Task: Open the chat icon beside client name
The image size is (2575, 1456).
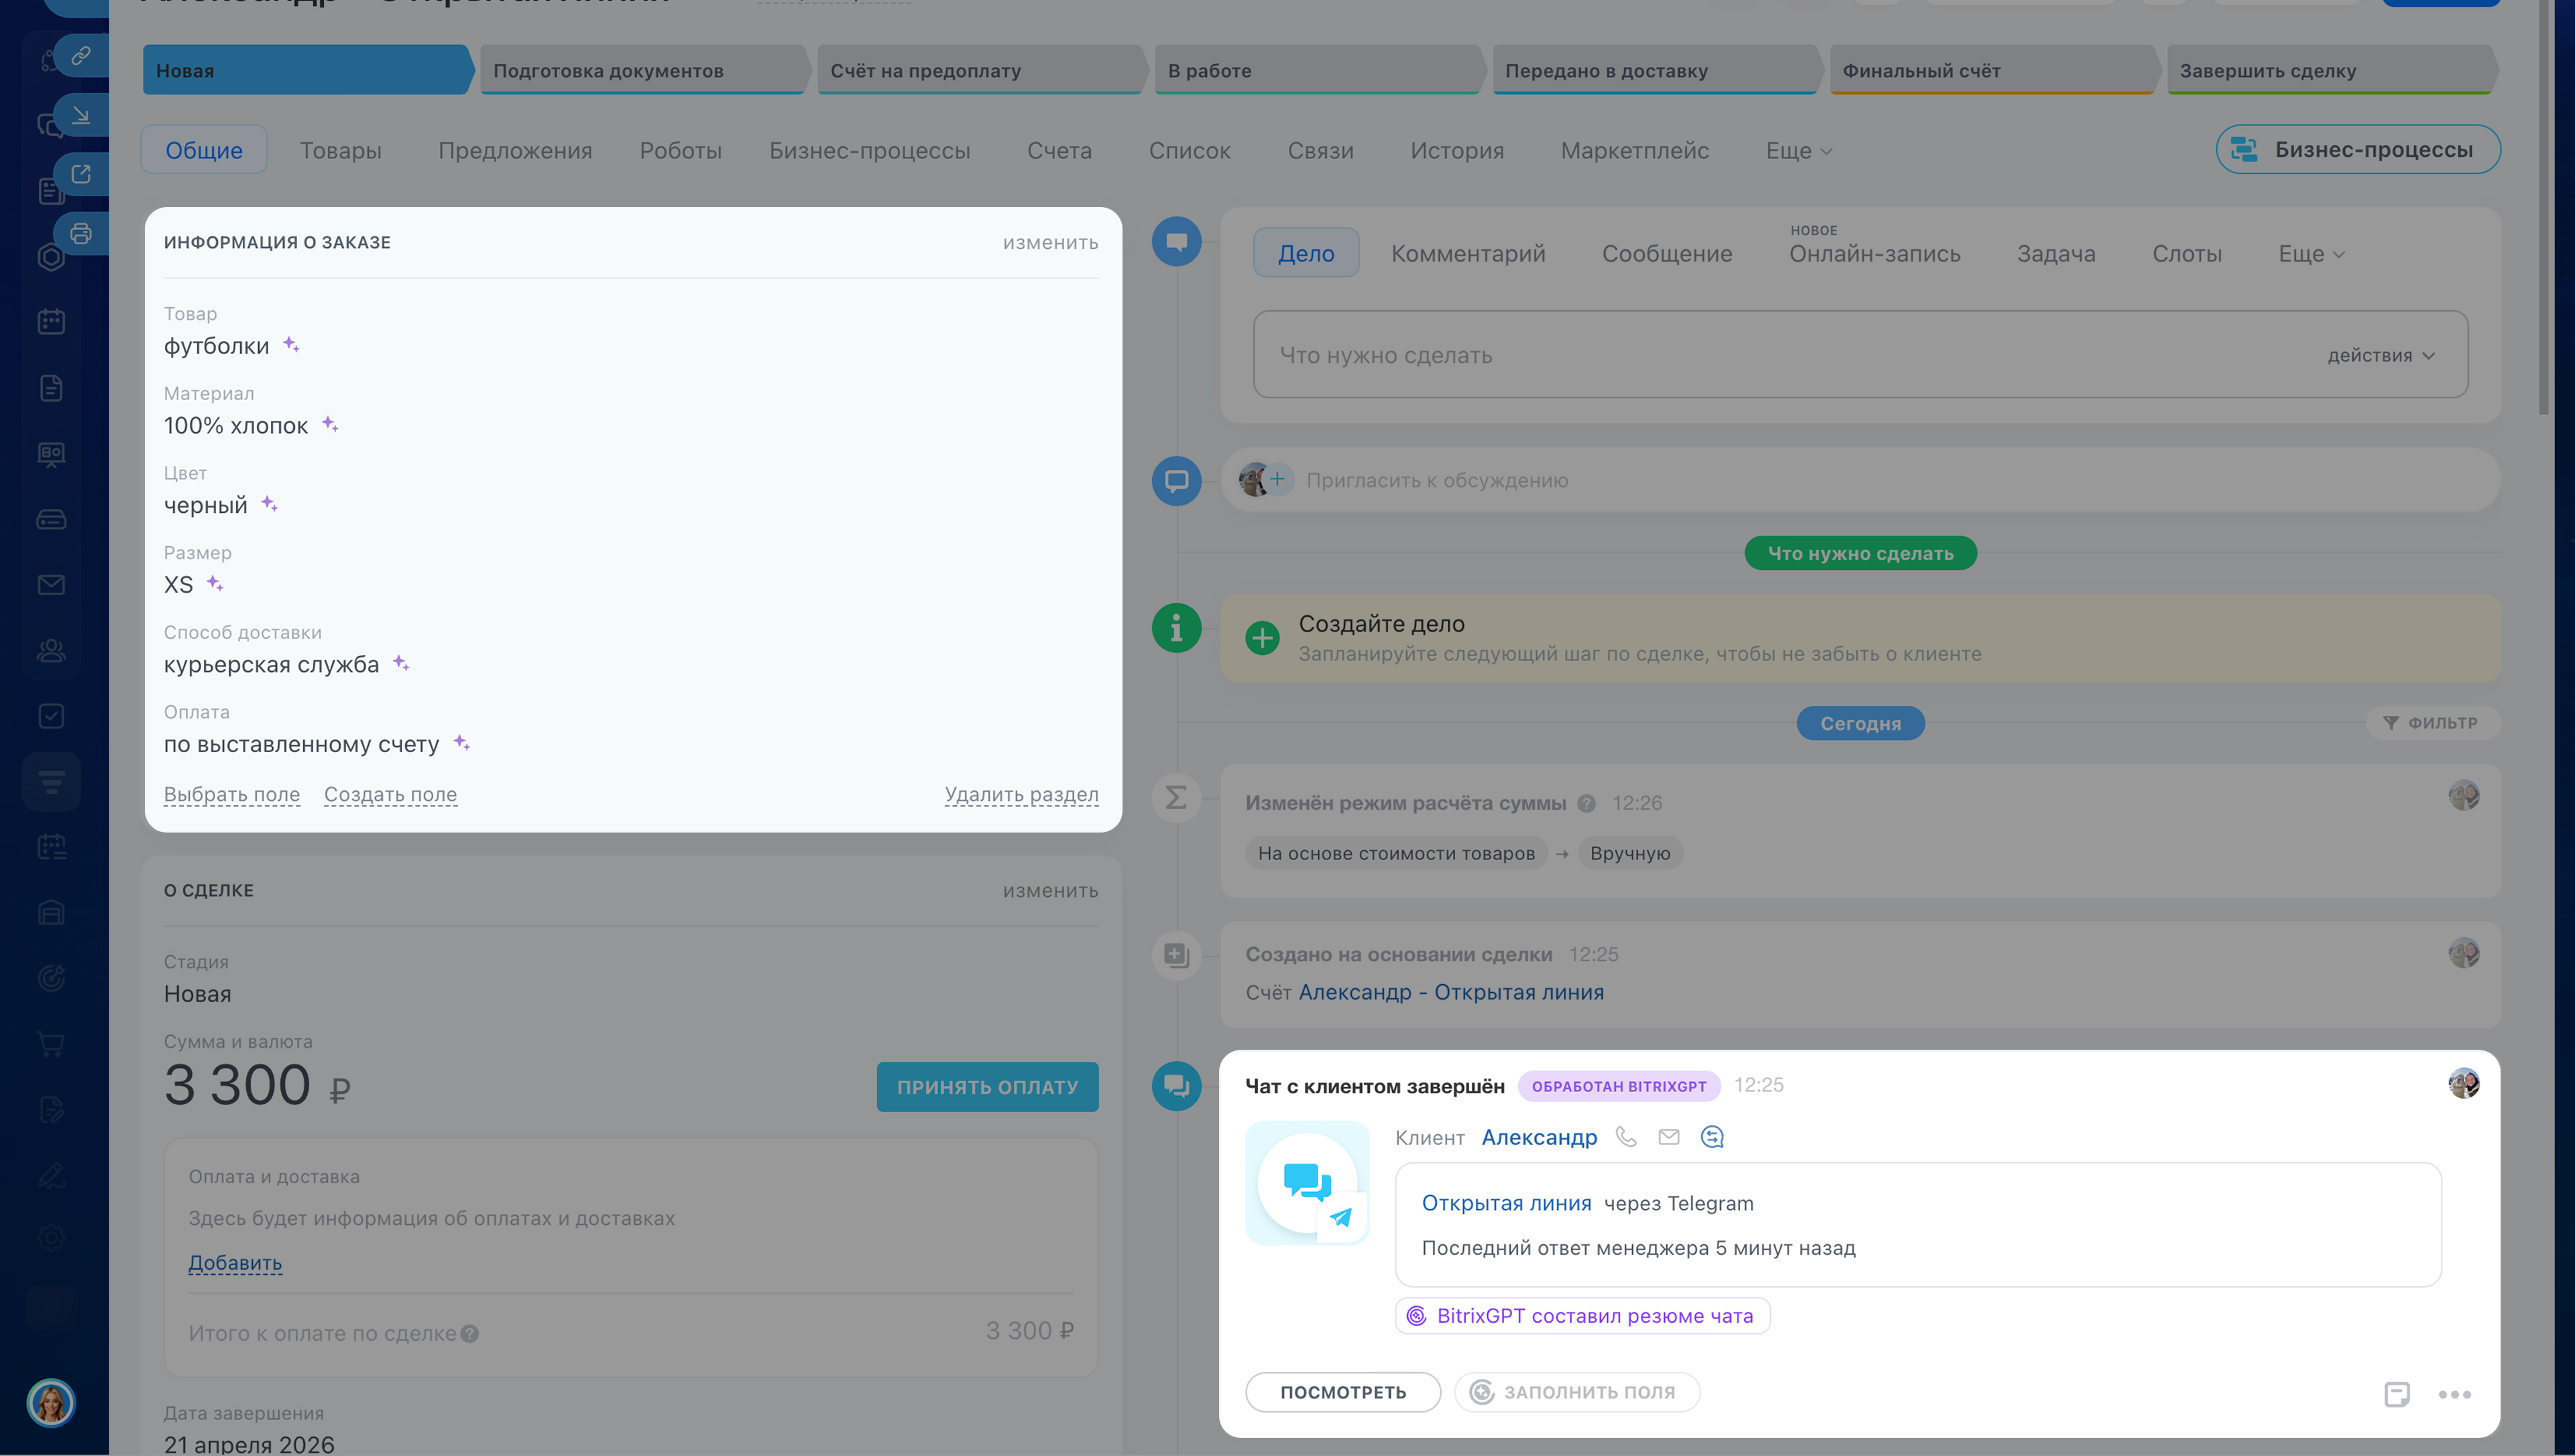Action: [x=1712, y=1137]
